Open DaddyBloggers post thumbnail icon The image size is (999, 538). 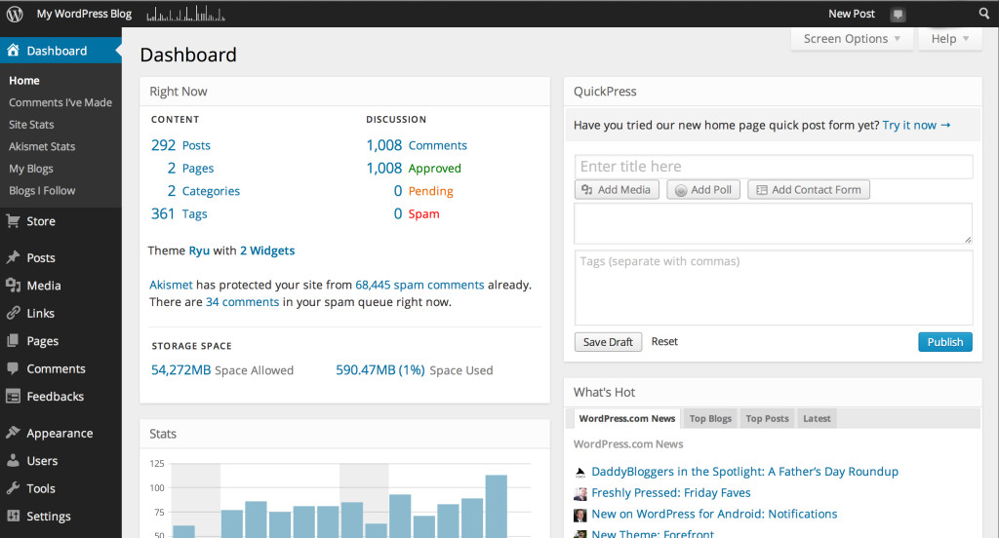(x=579, y=472)
